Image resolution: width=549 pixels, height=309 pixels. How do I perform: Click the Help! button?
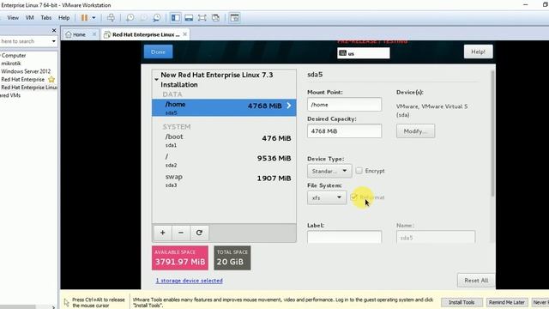tap(478, 51)
